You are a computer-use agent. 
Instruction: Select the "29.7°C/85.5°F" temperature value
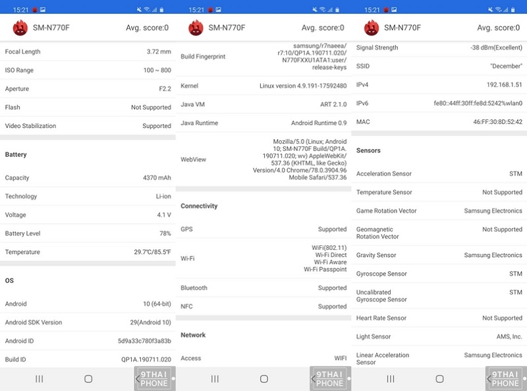point(153,252)
